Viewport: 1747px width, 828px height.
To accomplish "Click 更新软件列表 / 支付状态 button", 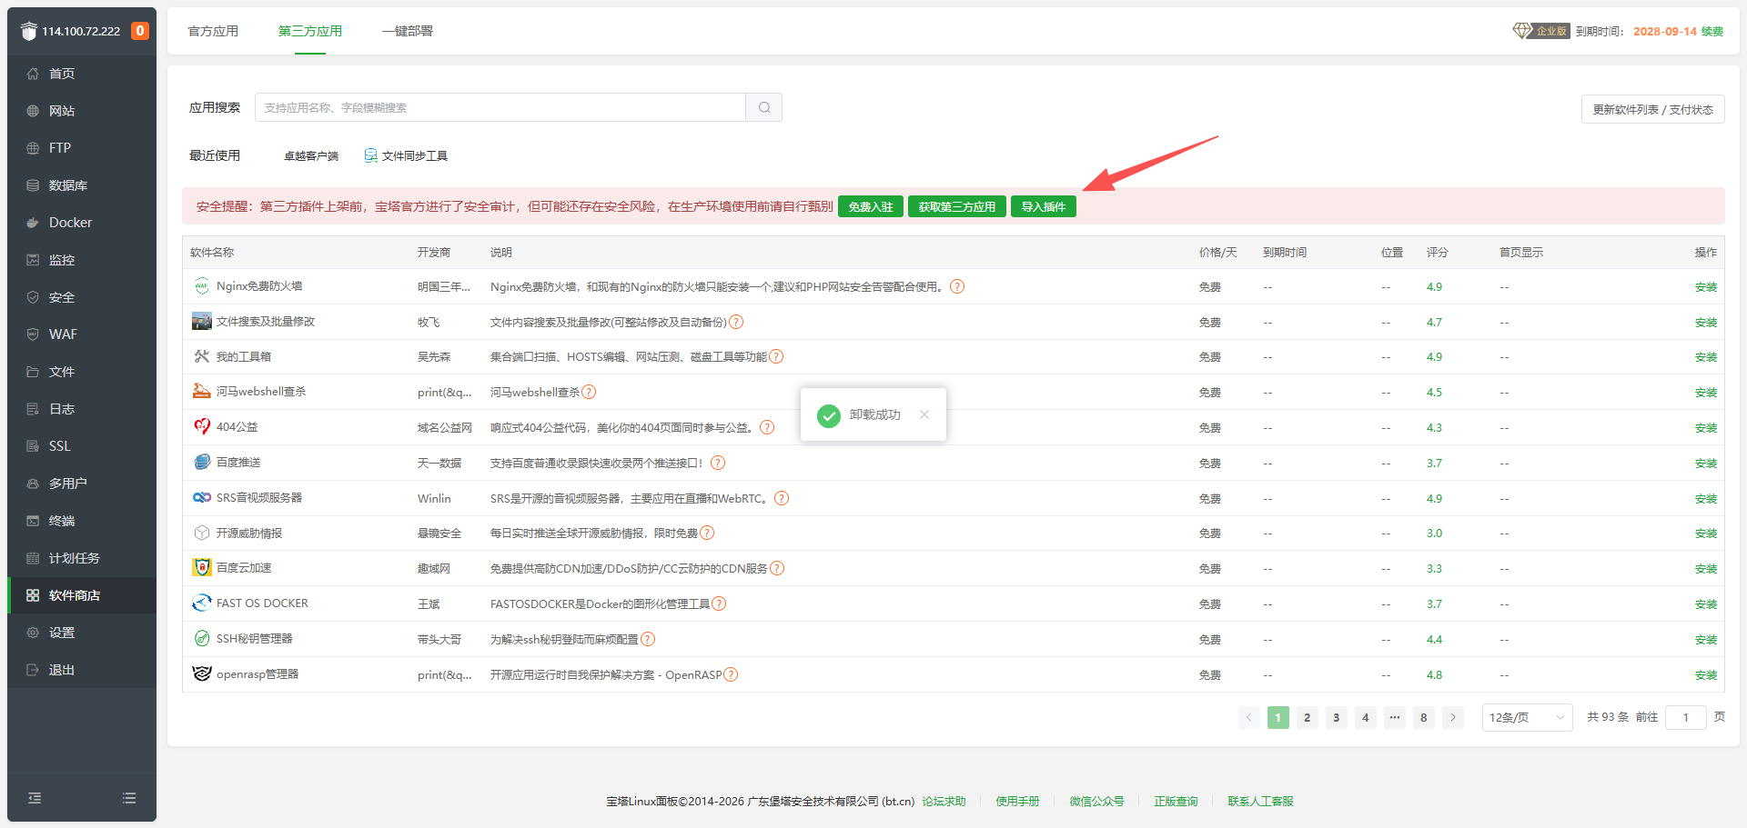I will click(1652, 109).
